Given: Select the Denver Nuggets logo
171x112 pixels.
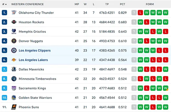Looking at the screenshot, I should 14,41.
